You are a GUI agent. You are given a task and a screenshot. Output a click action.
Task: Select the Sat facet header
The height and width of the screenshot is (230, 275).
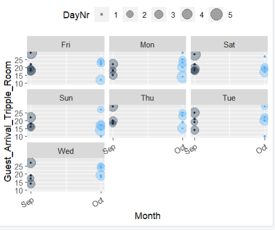(229, 44)
